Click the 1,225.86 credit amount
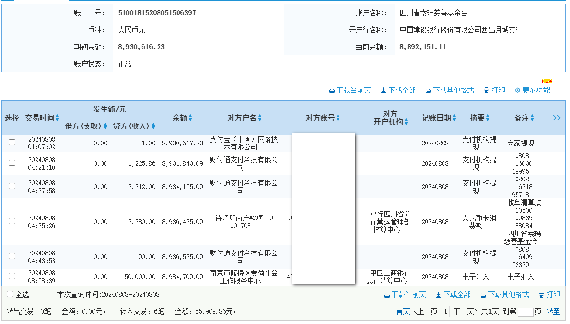The image size is (570, 324). coord(142,163)
